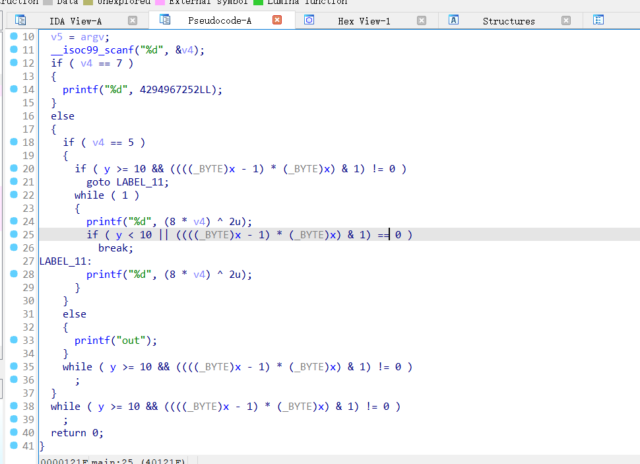This screenshot has width=640, height=464.
Task: Toggle breakpoint dot on line 25
Action: 14,234
